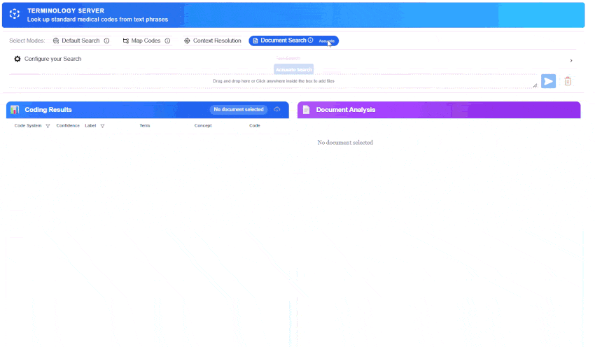Click the info icon next to Map Codes
The width and height of the screenshot is (595, 347).
(167, 41)
